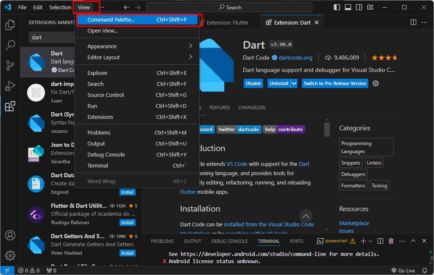Select Debug Console in View menu
Viewport: 434px width, 275px height.
(x=137, y=154)
